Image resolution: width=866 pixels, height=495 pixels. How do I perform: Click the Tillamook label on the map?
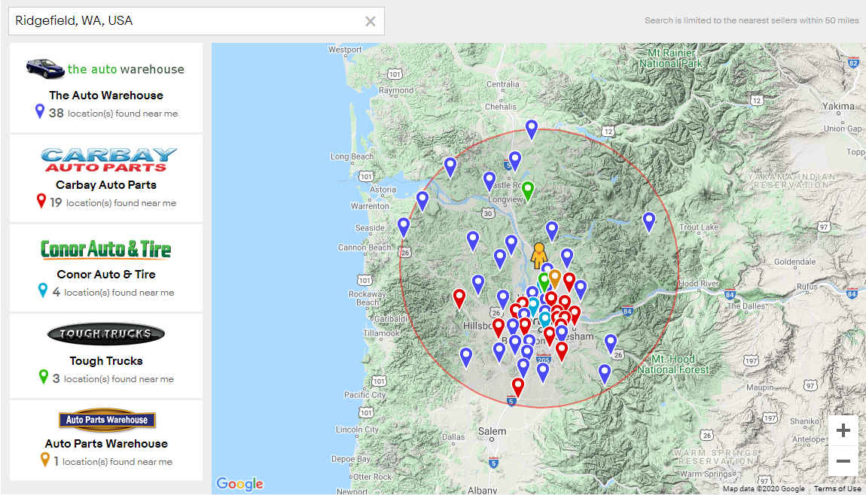pos(381,333)
